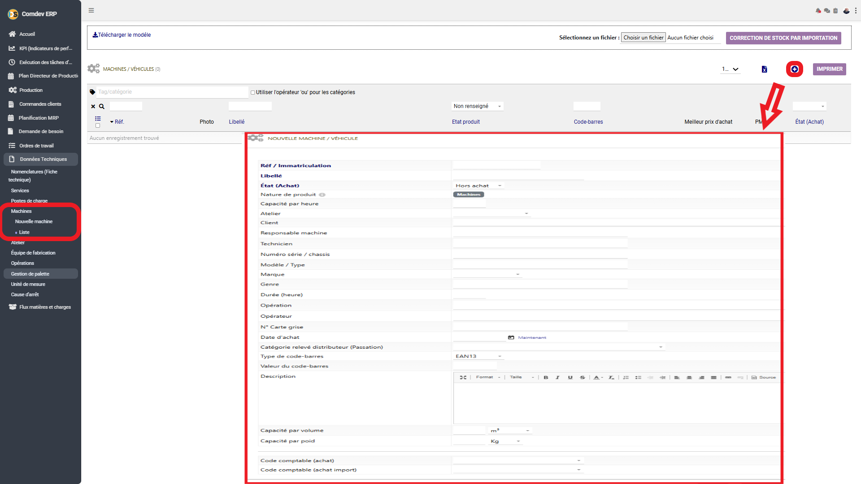Viewport: 861px width, 484px height.
Task: Open the hamburger menu to collapse the sidebar
Action: pyautogui.click(x=91, y=10)
